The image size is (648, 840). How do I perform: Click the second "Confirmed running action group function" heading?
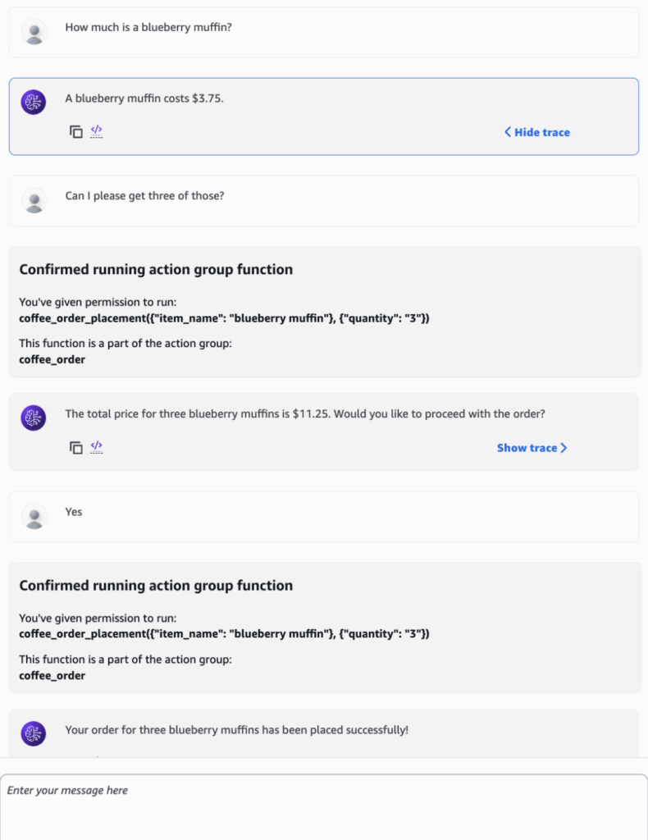click(156, 585)
